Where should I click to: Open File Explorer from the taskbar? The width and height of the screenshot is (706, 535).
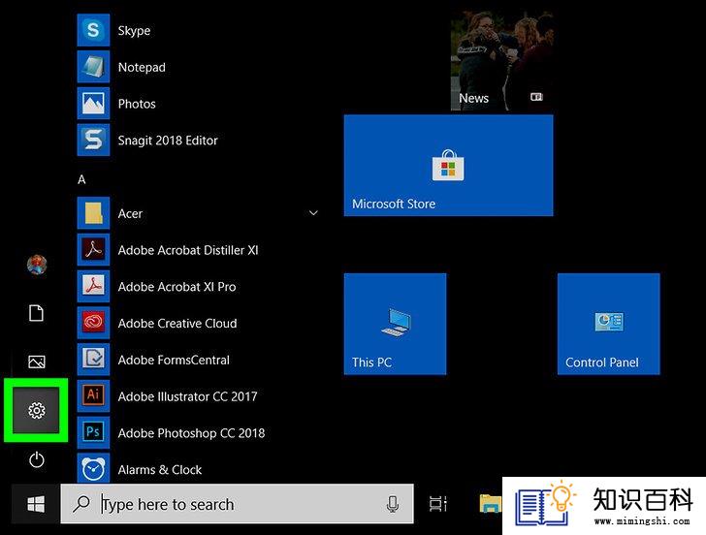tap(490, 504)
